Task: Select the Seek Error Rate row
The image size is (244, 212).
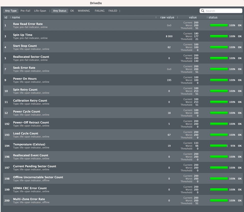Action: pos(123,69)
